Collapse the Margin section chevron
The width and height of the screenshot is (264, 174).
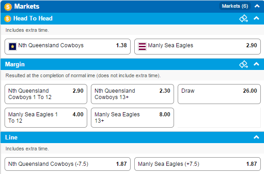click(256, 64)
